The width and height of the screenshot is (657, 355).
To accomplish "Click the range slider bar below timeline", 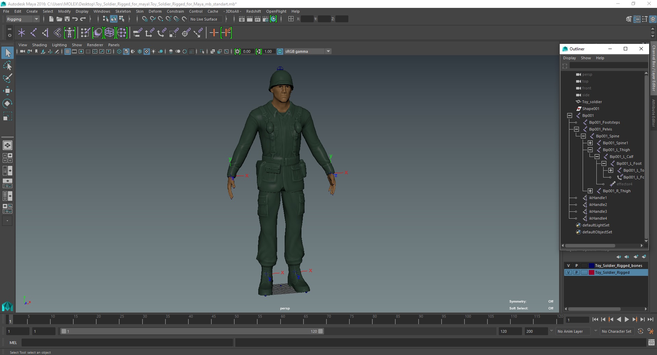I will tap(192, 331).
